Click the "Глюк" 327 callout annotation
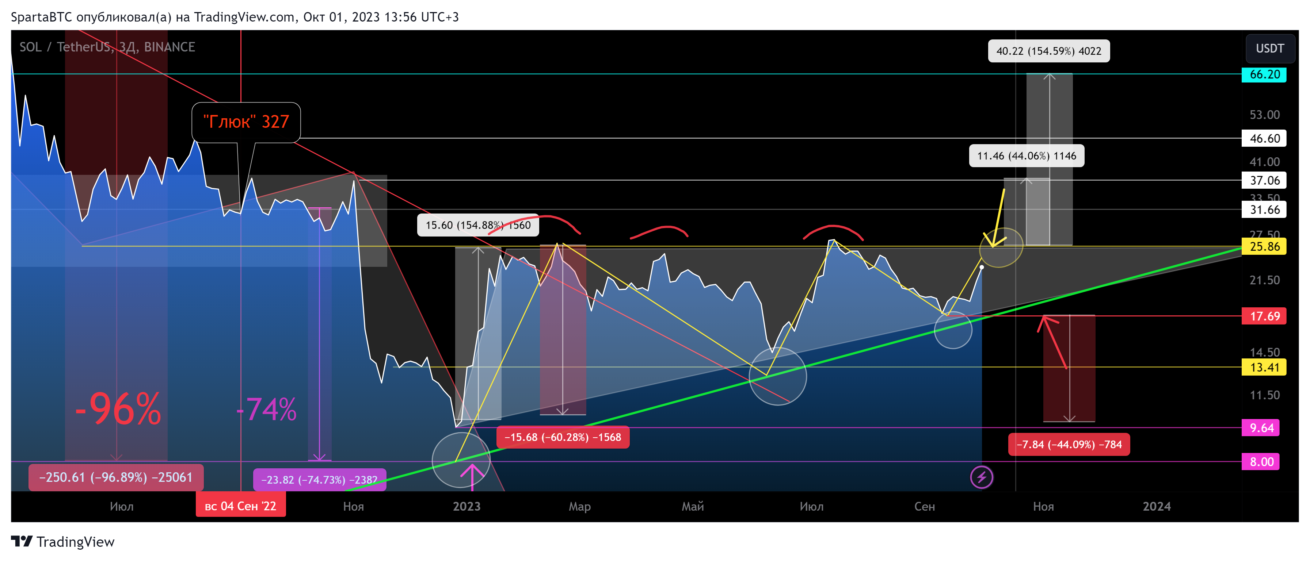This screenshot has height=561, width=1310. coord(246,122)
